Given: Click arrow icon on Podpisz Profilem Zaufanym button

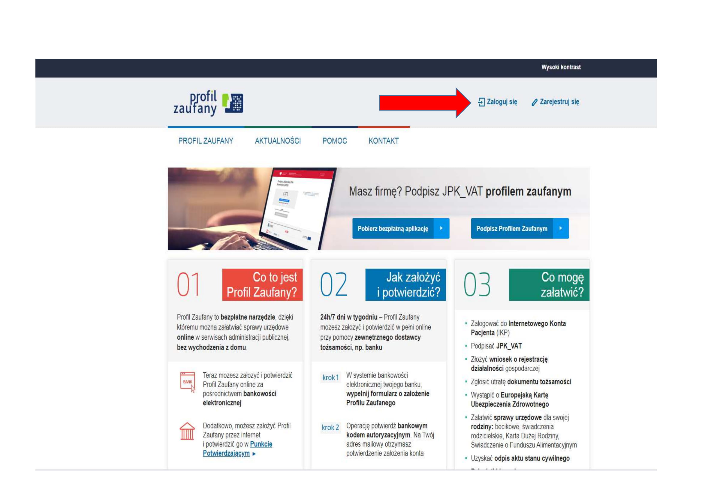Looking at the screenshot, I should [561, 228].
